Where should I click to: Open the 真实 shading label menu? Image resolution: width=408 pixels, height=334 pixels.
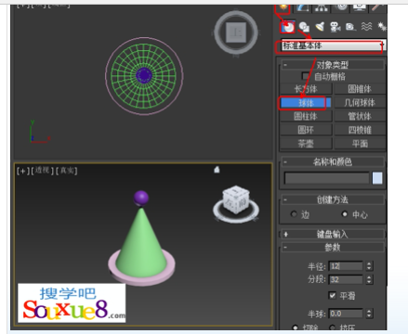[x=67, y=171]
